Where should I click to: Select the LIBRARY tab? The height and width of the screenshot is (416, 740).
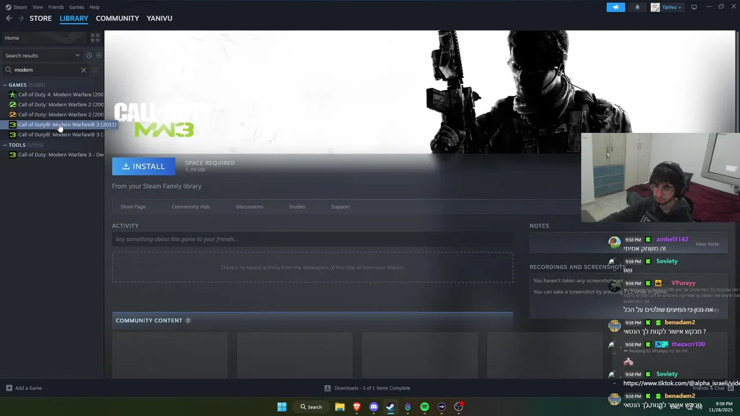click(74, 18)
